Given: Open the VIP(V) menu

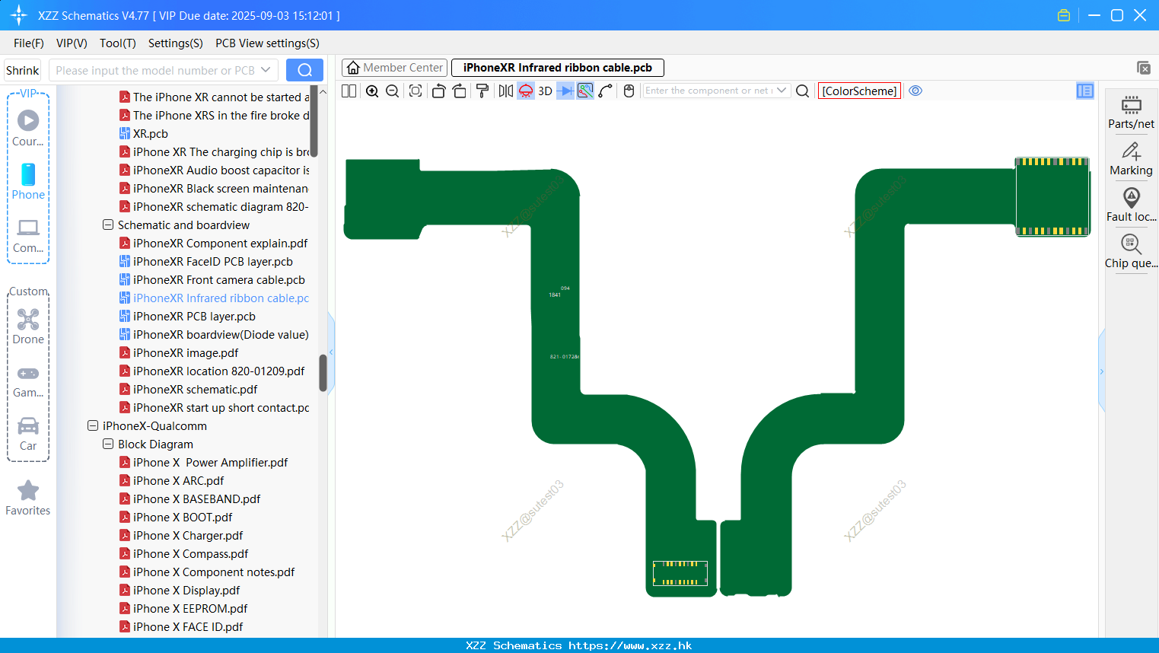Looking at the screenshot, I should (72, 43).
